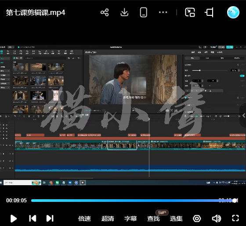Expand the side panel using the right-edge chevron

244,116
